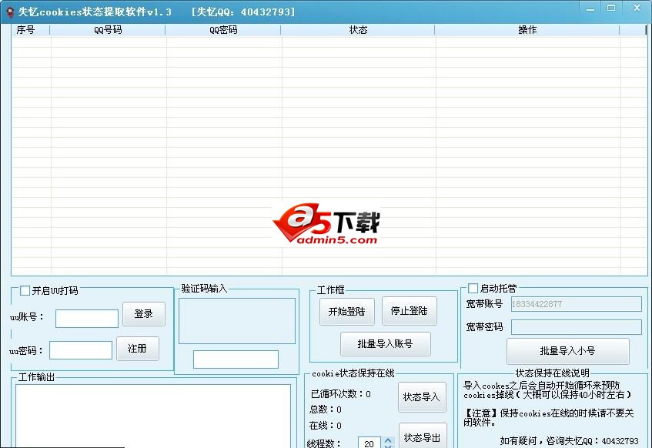
Task: Increase the 线程数 stepper value
Action: pos(389,440)
